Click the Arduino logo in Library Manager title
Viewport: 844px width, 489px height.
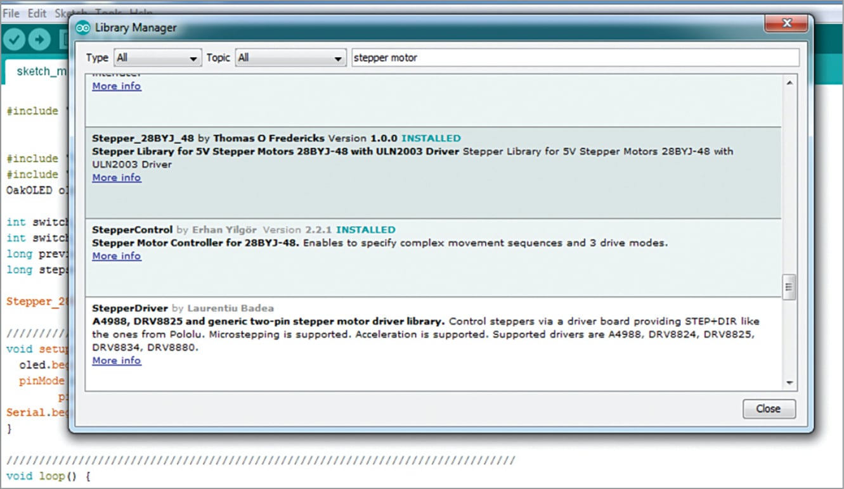click(83, 28)
